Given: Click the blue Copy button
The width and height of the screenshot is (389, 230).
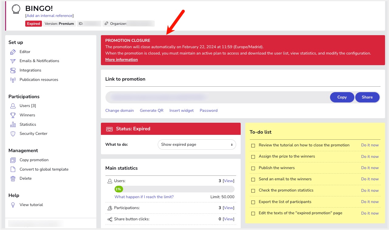Looking at the screenshot, I should [x=342, y=97].
